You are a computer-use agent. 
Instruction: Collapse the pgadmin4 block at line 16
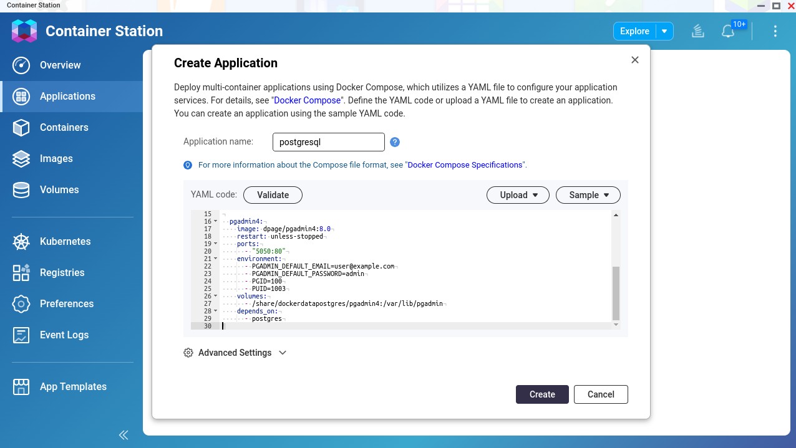point(215,221)
